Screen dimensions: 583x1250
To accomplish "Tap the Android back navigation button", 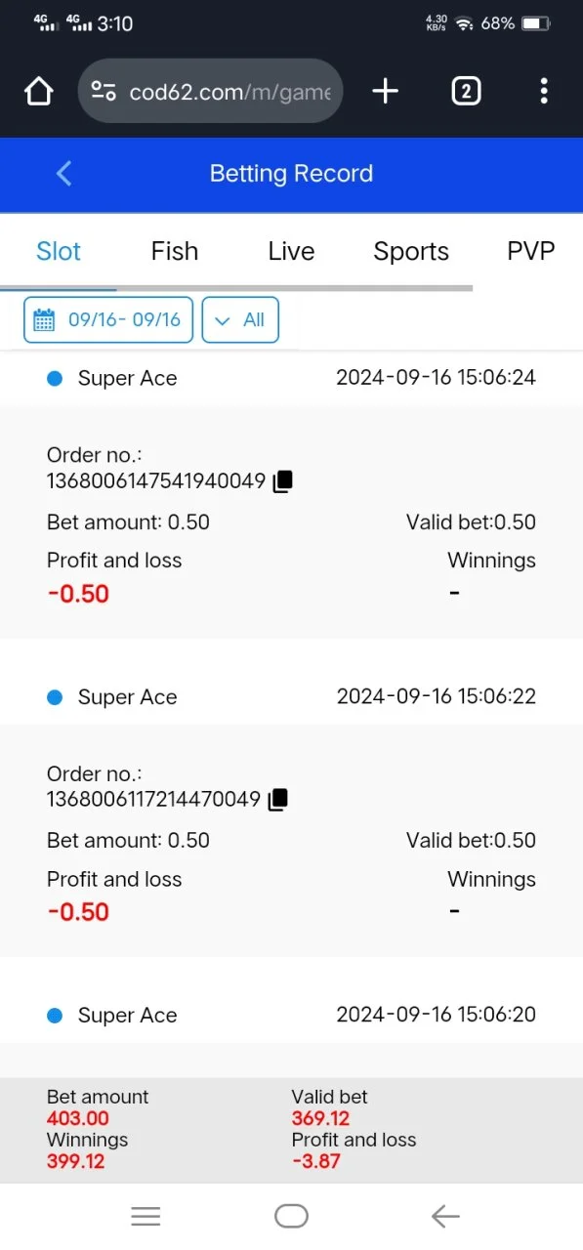I will coord(445,1216).
